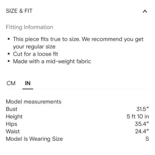
Task: Click the 35.4″ hips value
Action: [x=142, y=124]
